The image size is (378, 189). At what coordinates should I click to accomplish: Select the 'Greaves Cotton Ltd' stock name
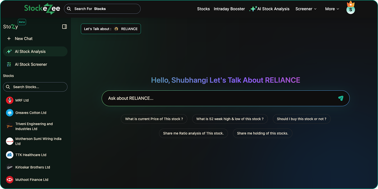click(31, 112)
